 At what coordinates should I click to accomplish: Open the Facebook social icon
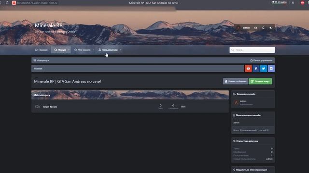256,68
